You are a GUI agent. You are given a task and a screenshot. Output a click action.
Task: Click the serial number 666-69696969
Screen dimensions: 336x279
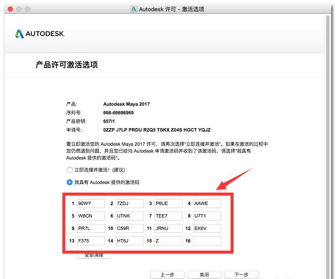[118, 113]
